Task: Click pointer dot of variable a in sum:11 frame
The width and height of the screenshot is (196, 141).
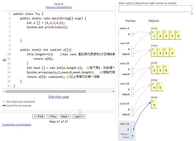Action: click(134, 129)
